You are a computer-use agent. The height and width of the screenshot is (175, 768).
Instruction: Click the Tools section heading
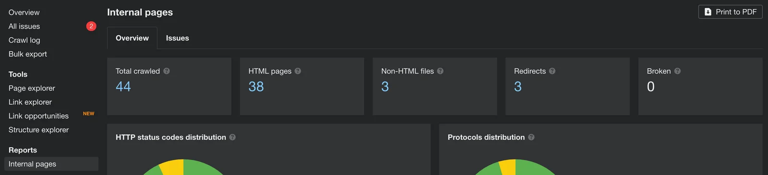[x=18, y=74]
